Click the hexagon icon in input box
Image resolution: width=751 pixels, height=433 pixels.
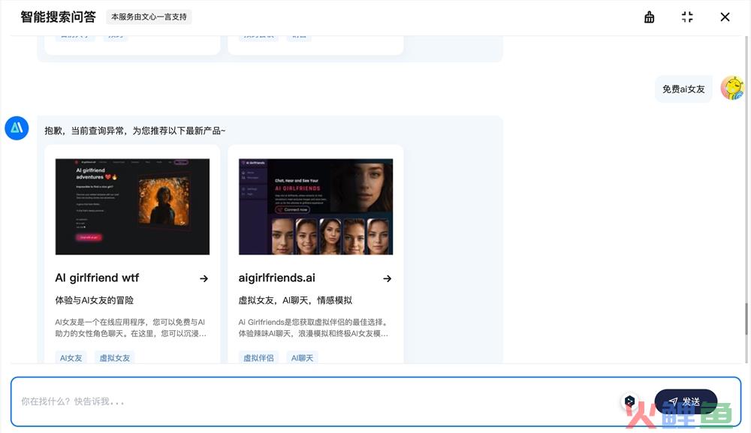[x=630, y=401]
